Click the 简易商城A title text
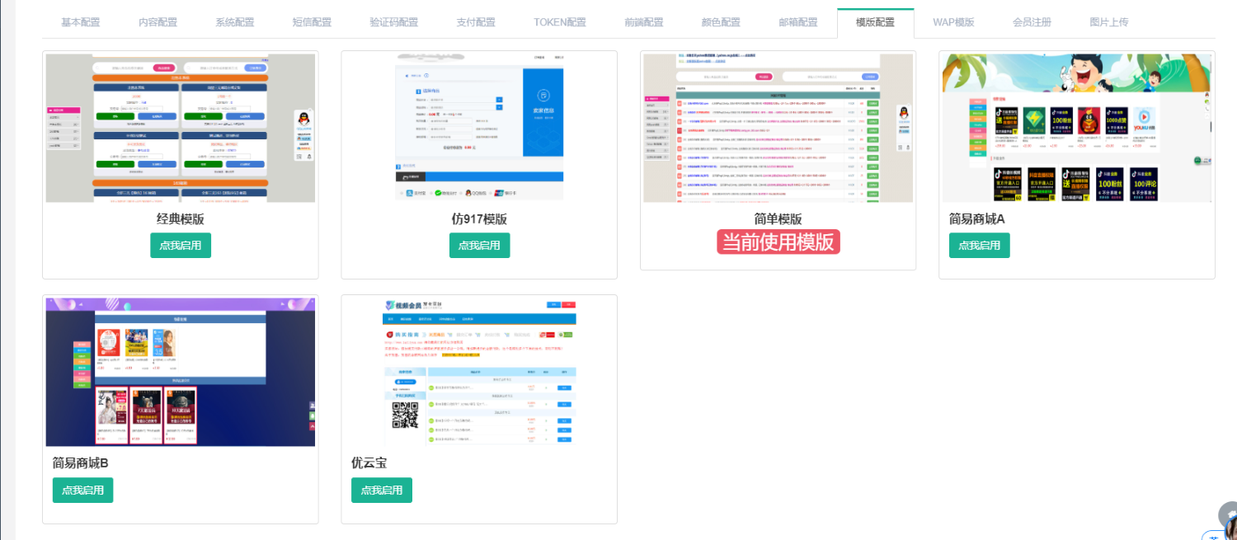Screen dimensions: 1237x540 click(x=977, y=219)
